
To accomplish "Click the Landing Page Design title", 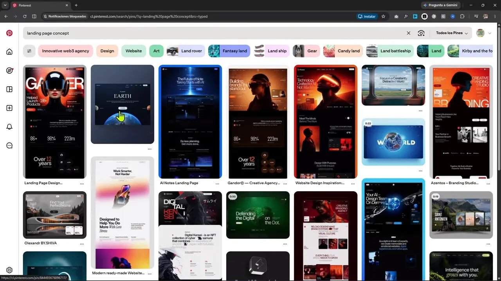I will pos(43,183).
